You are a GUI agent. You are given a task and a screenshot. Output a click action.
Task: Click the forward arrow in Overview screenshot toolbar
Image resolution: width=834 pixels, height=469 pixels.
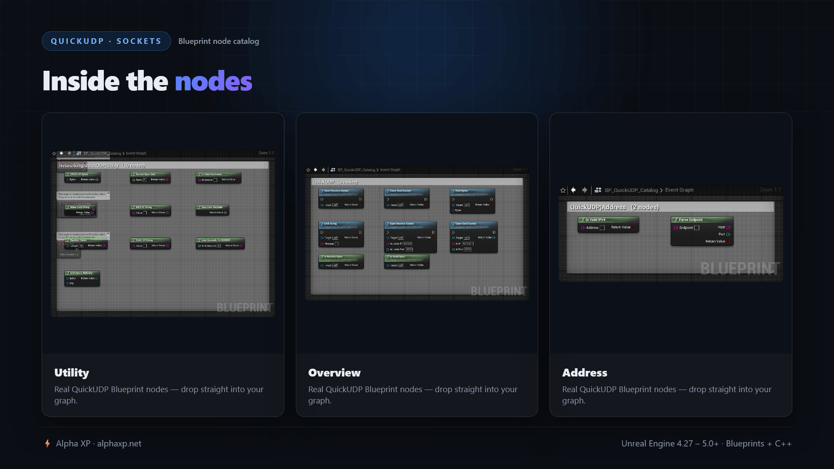pyautogui.click(x=323, y=170)
